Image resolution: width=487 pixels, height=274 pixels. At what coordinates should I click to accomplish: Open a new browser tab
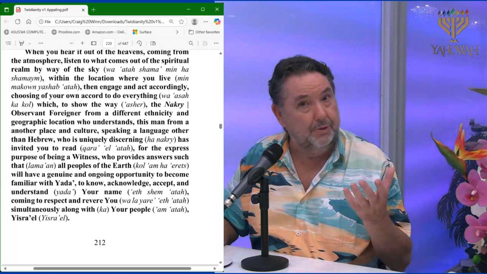93,10
